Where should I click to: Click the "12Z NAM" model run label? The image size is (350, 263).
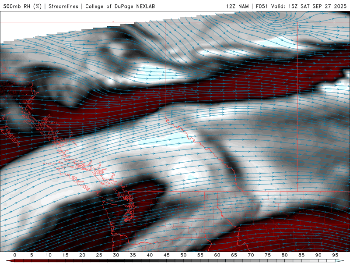(237, 6)
